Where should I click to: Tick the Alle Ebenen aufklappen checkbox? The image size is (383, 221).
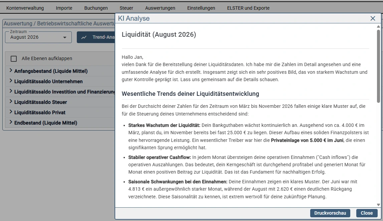click(x=14, y=59)
